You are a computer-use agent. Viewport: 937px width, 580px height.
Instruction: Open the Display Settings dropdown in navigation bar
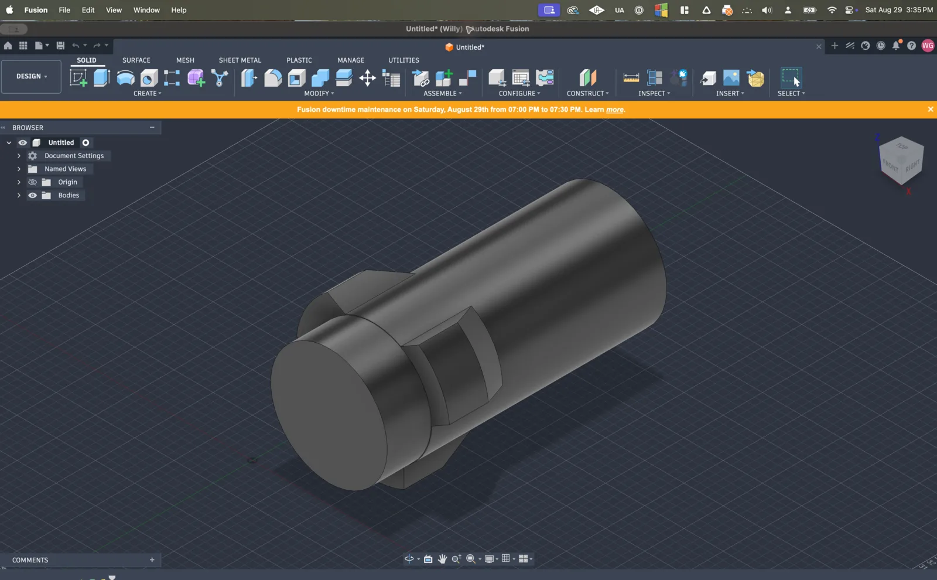click(x=491, y=559)
